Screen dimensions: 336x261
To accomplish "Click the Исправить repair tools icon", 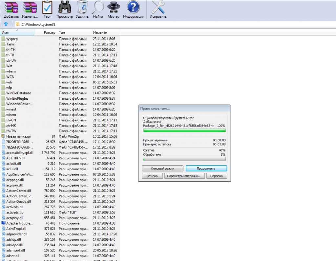I will click(x=158, y=7).
